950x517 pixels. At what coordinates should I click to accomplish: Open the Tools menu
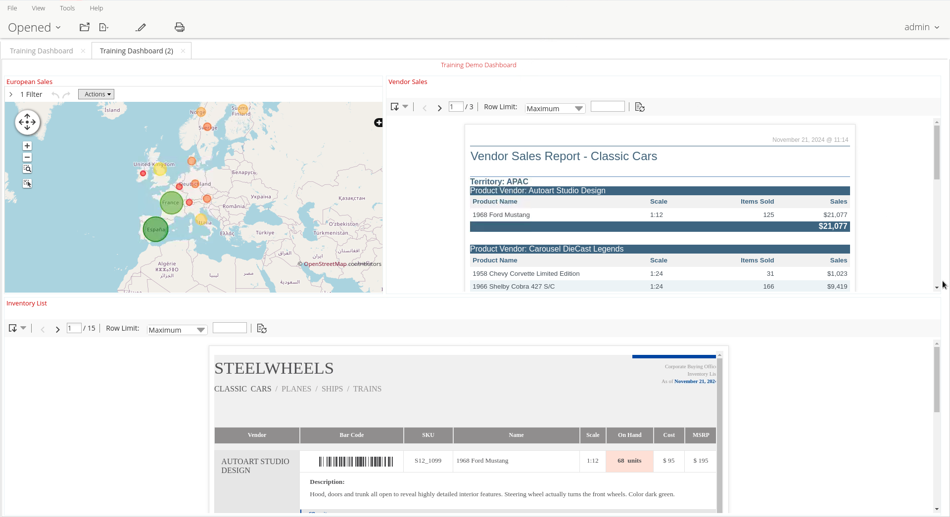point(67,8)
